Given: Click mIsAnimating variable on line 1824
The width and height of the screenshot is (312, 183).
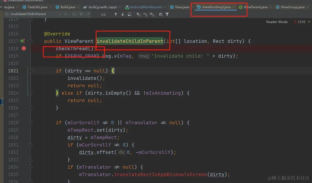Looking at the screenshot, I should [x=163, y=93].
